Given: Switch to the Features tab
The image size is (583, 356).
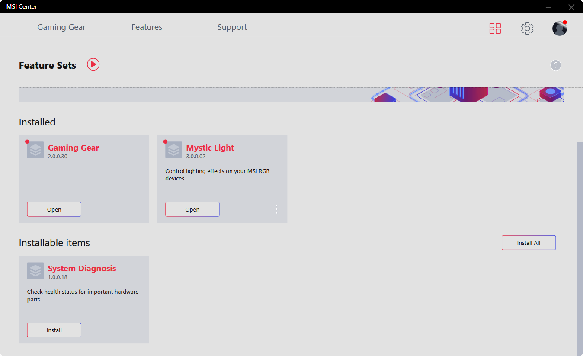Looking at the screenshot, I should point(147,27).
